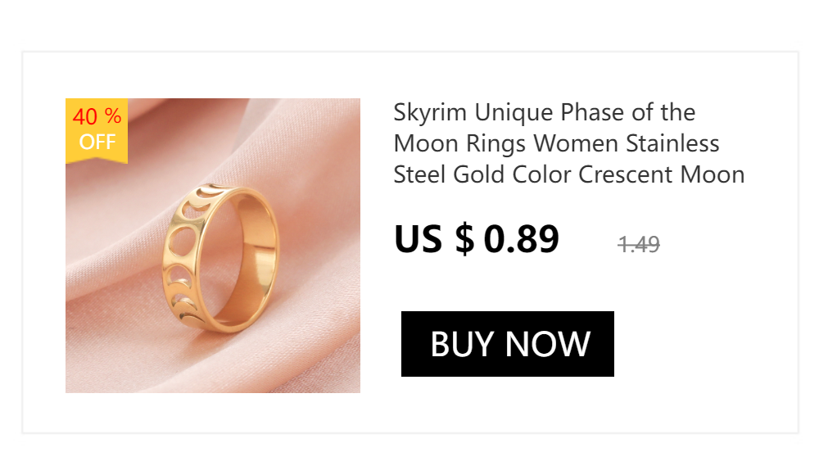Click the pointed bottom edge of discount ribbon
This screenshot has height=475, width=819.
pos(97,160)
